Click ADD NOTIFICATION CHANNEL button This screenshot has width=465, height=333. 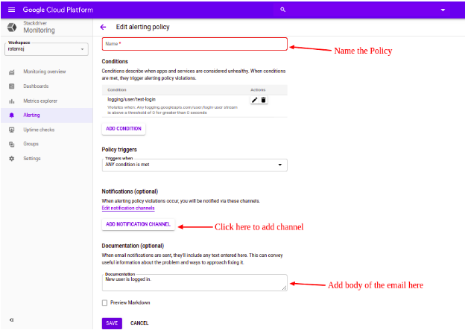[138, 224]
